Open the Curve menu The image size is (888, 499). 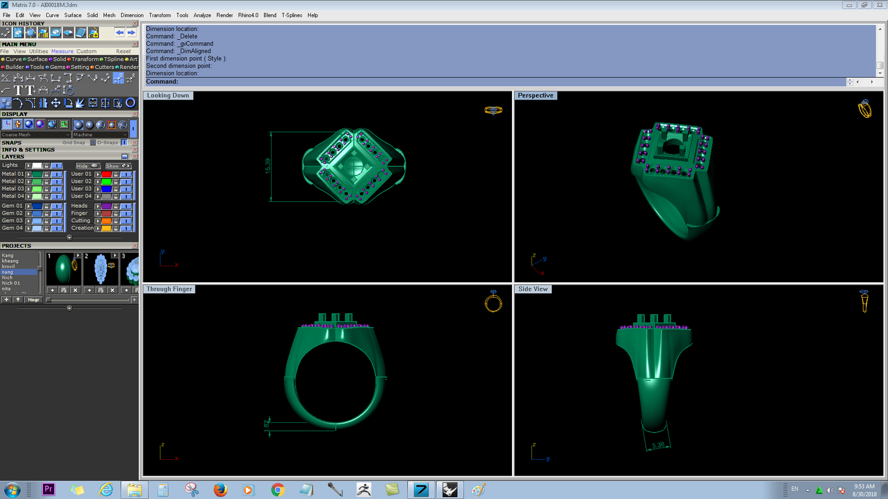52,15
